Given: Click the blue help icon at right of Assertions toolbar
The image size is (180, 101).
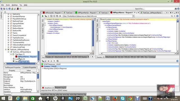Looking at the screenshot, I should pos(177,61).
